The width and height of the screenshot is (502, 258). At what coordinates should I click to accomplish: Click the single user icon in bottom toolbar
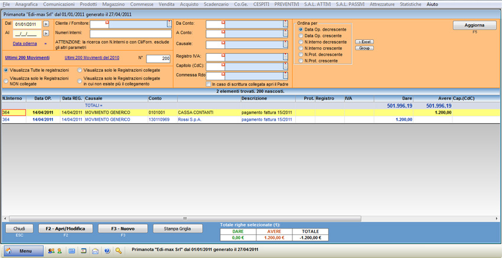click(59, 251)
